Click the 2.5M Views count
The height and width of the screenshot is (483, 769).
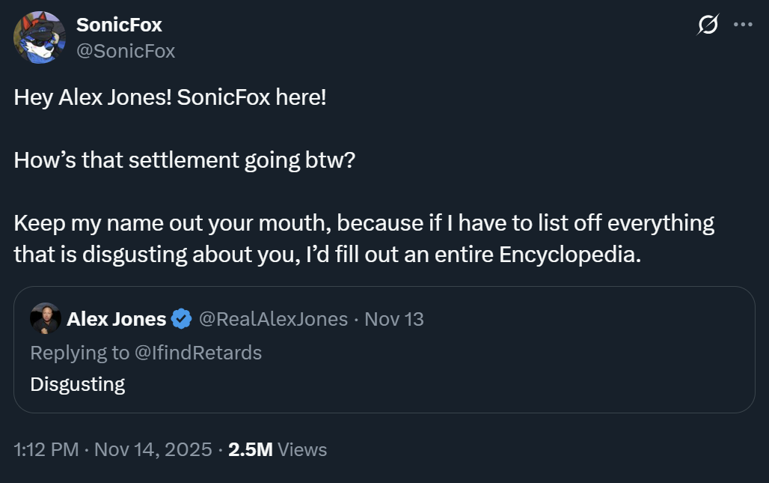coord(278,449)
